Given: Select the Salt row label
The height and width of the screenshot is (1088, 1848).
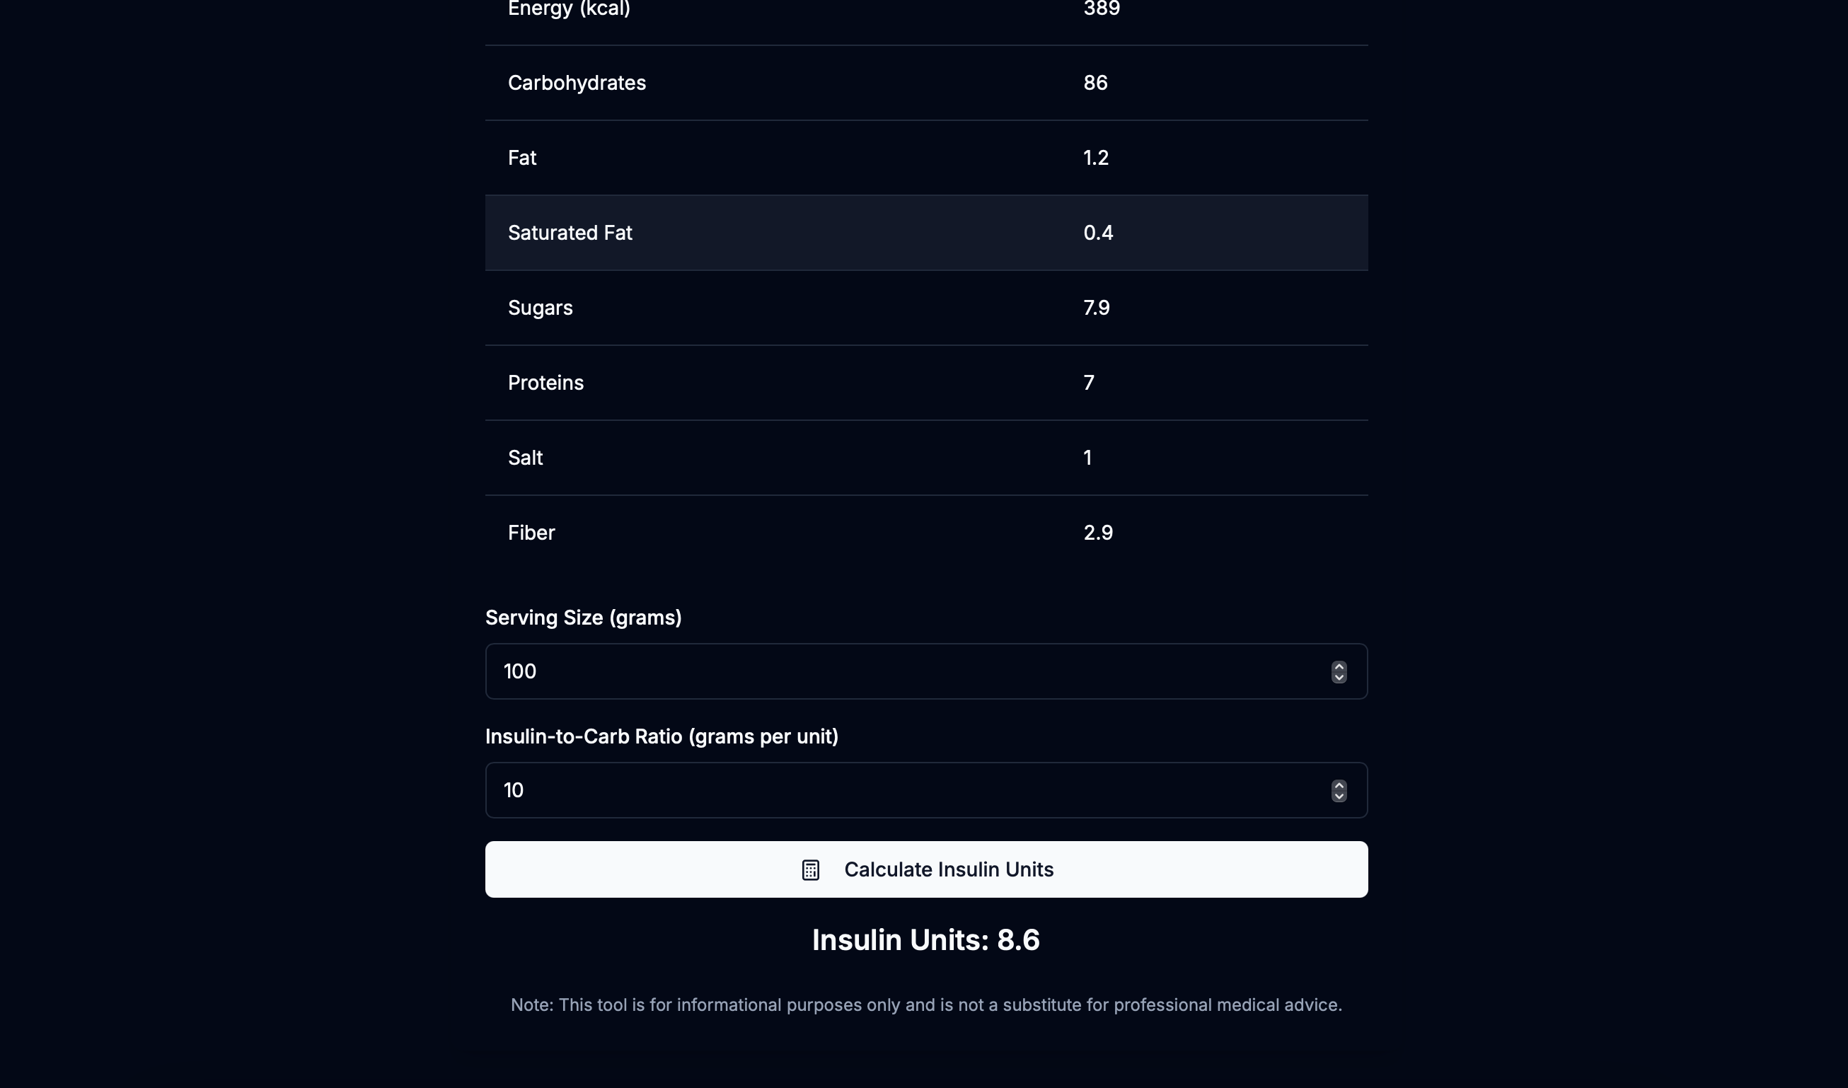Looking at the screenshot, I should [x=525, y=458].
